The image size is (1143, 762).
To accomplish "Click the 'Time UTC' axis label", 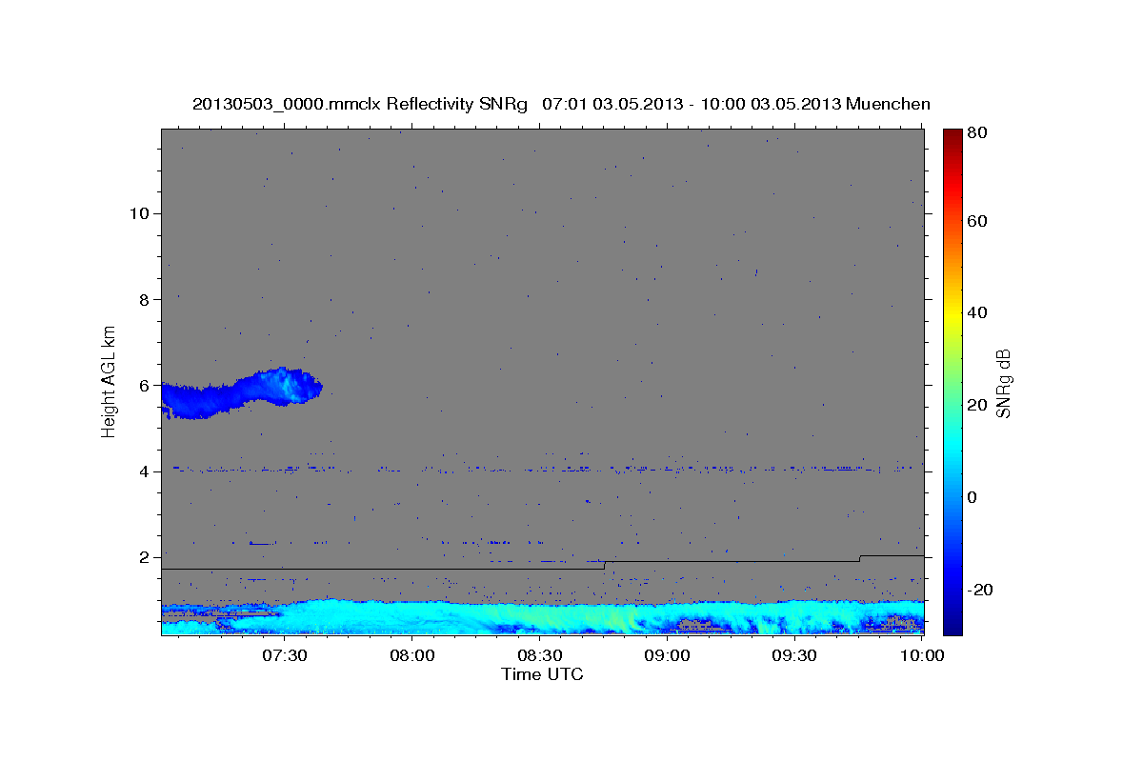I will (542, 674).
